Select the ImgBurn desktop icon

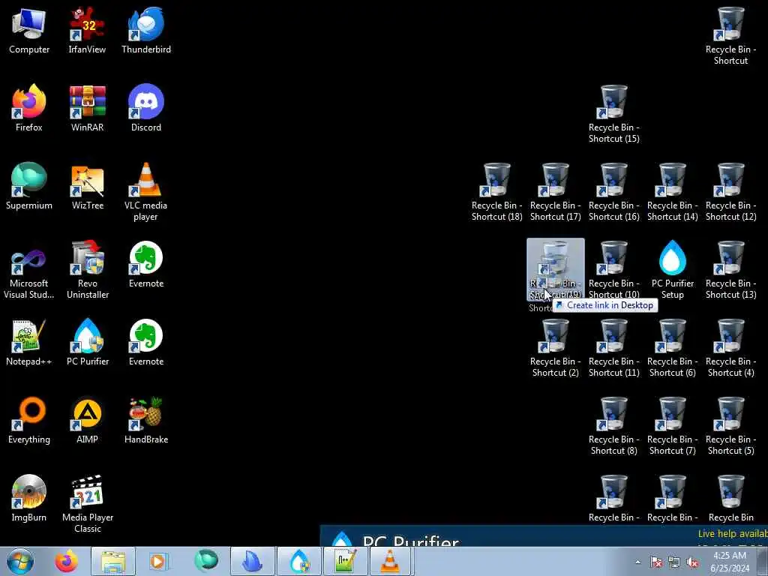point(29,498)
